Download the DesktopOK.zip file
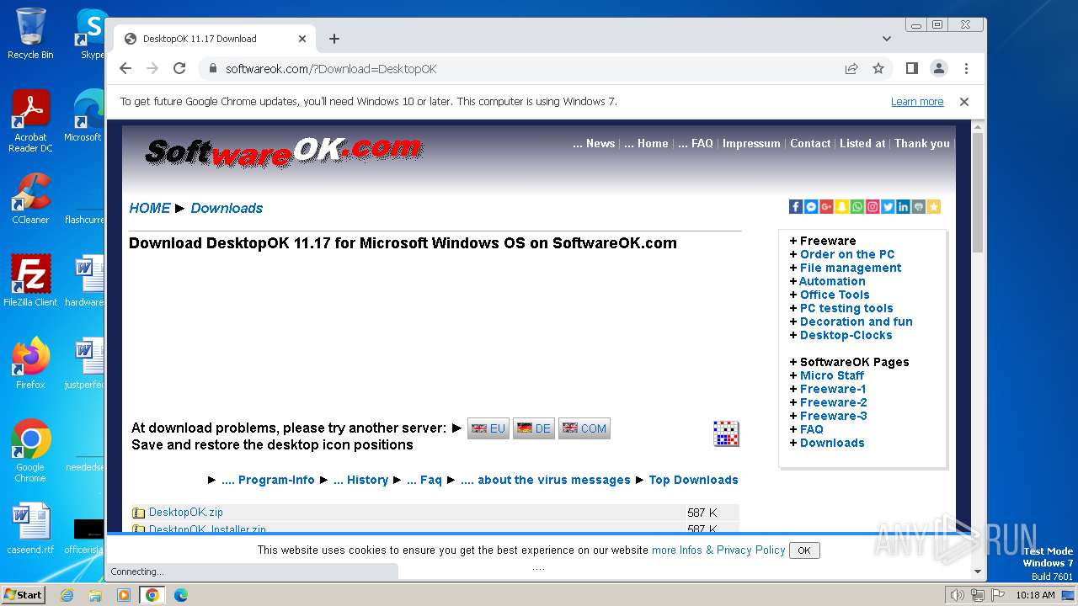This screenshot has height=606, width=1078. click(x=185, y=512)
